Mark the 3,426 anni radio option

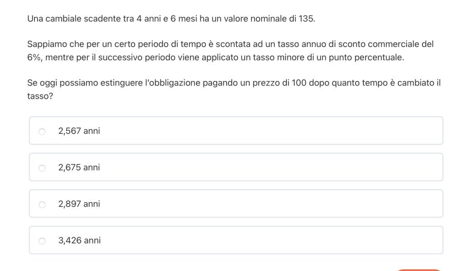pos(42,241)
